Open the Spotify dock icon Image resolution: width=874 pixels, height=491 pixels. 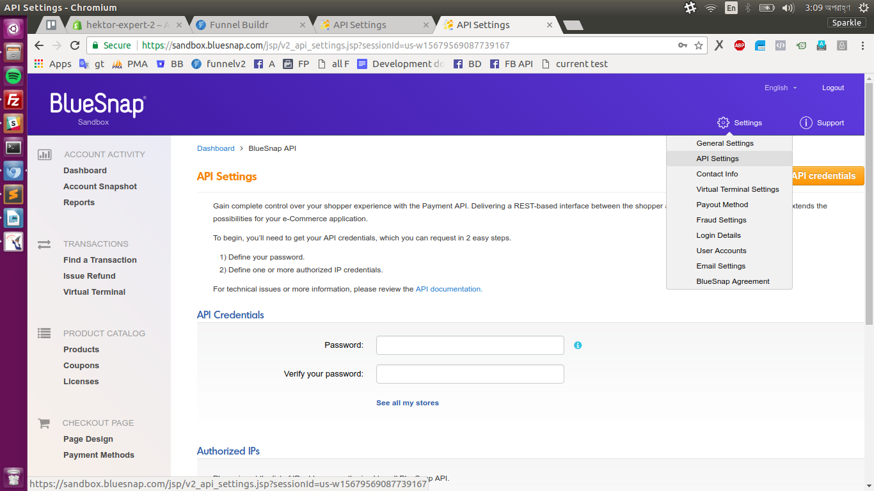coord(13,76)
